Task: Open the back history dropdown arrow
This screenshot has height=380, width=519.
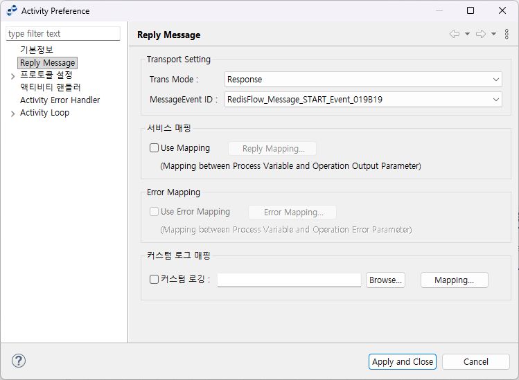Action: (x=467, y=34)
